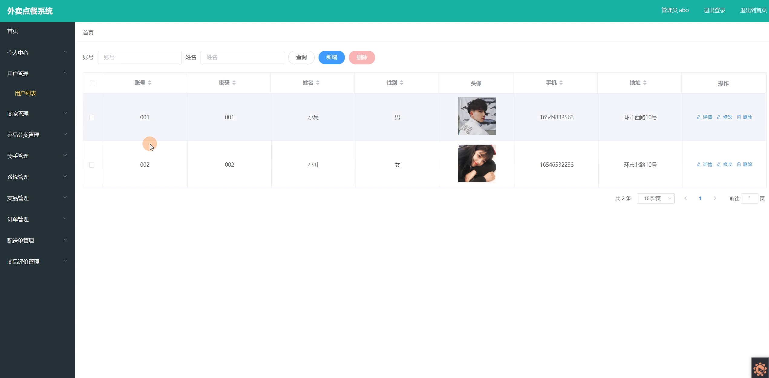Click 管理员 abo in the header

675,10
